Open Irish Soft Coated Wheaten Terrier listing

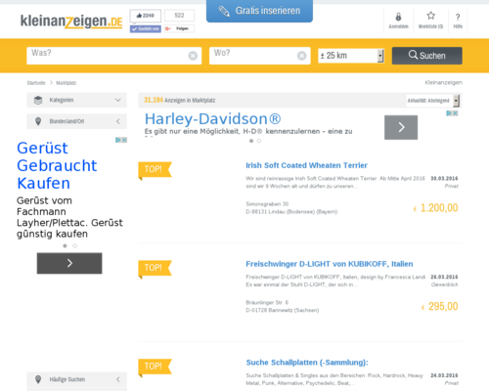pyautogui.click(x=306, y=165)
